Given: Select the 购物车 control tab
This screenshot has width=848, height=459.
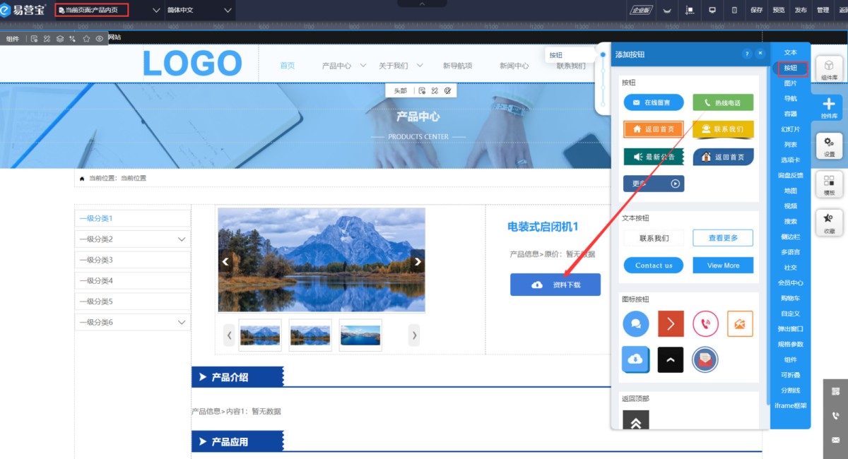Looking at the screenshot, I should [790, 298].
